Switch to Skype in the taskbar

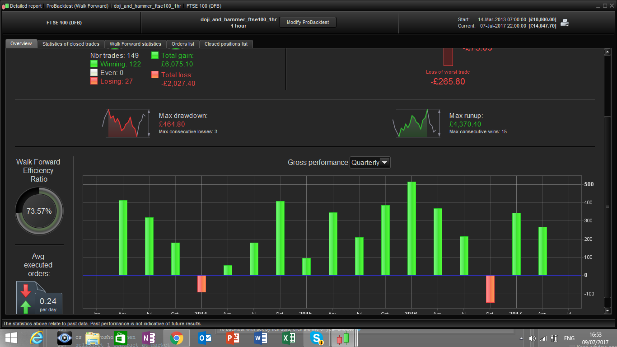point(317,338)
